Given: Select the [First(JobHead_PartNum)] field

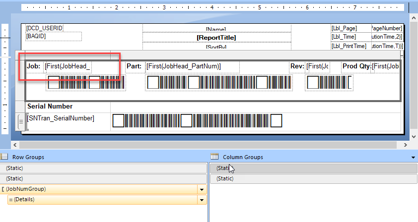Looking at the screenshot, I should pyautogui.click(x=192, y=66).
